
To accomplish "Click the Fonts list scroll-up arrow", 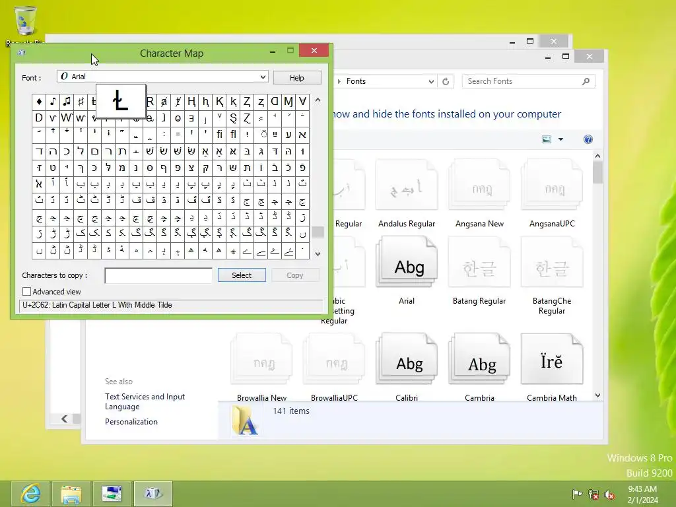I will (597, 156).
